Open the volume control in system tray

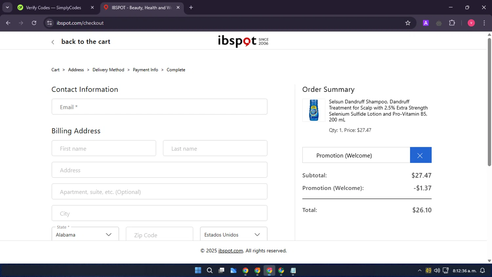click(x=437, y=270)
